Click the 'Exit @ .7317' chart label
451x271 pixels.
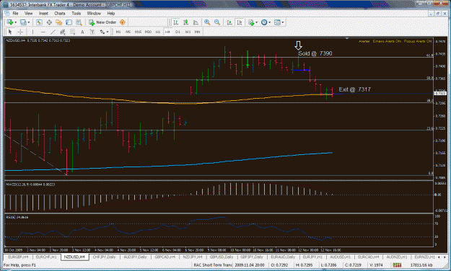[x=354, y=89]
